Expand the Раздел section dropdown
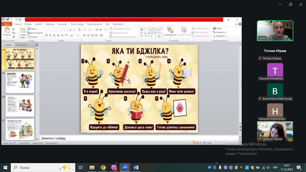Viewport: 306px width, 172px height. (x=33, y=37)
